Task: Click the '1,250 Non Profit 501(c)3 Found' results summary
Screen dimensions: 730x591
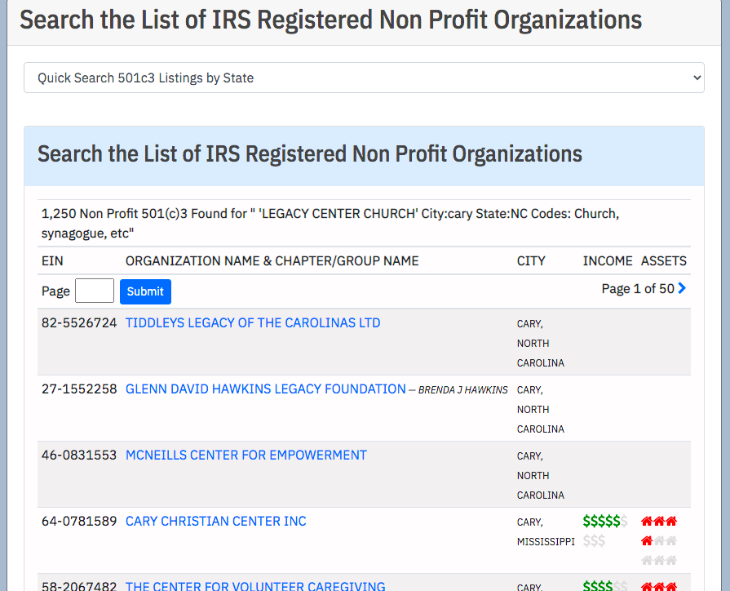Action: [330, 223]
